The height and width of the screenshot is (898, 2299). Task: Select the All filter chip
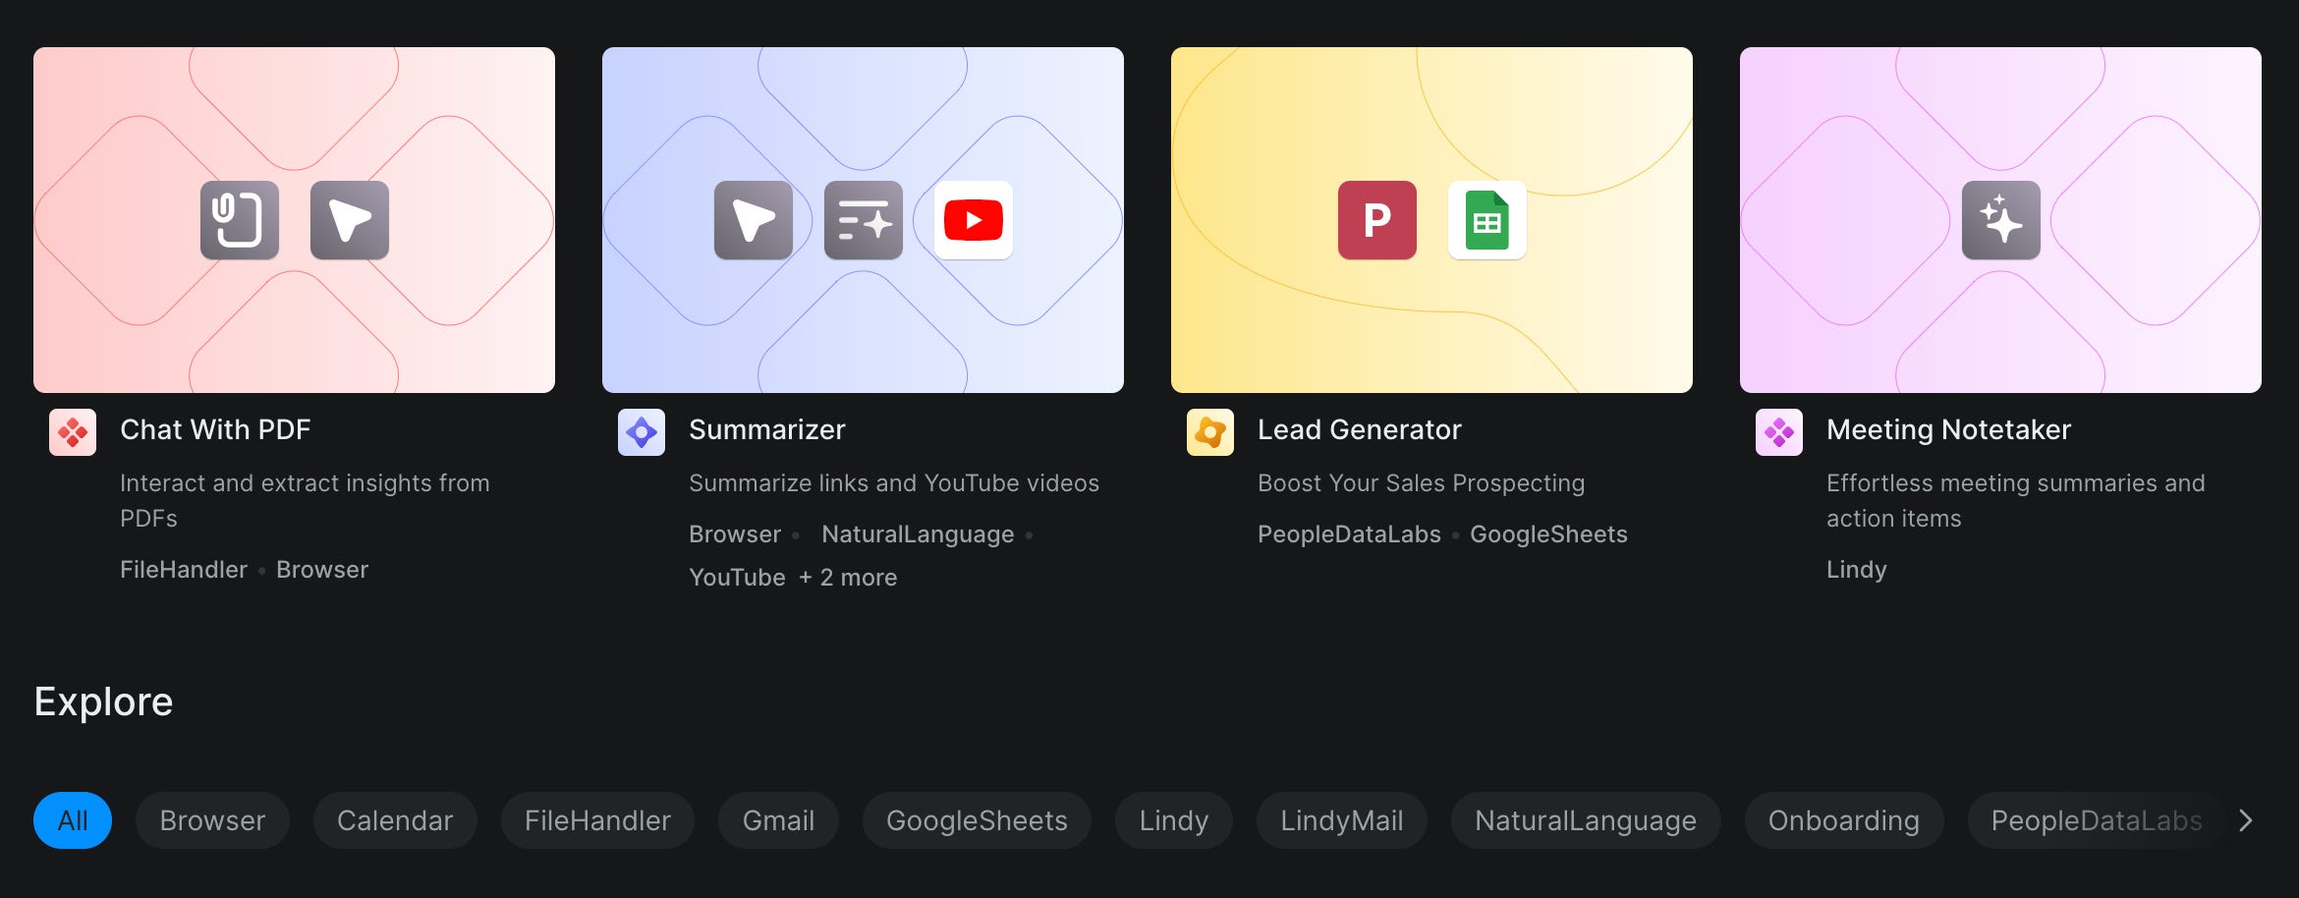pyautogui.click(x=73, y=820)
